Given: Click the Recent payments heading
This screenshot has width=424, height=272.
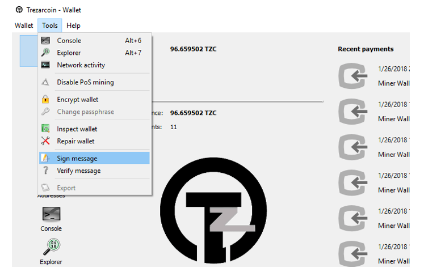Looking at the screenshot, I should coord(366,49).
